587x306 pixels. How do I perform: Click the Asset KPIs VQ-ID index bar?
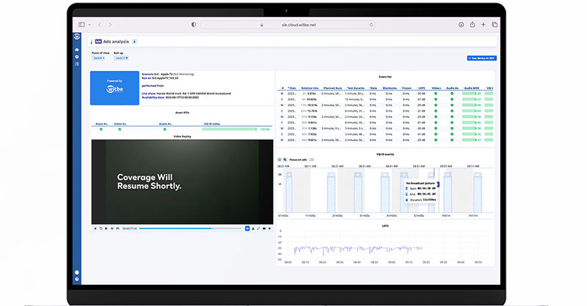click(x=229, y=130)
